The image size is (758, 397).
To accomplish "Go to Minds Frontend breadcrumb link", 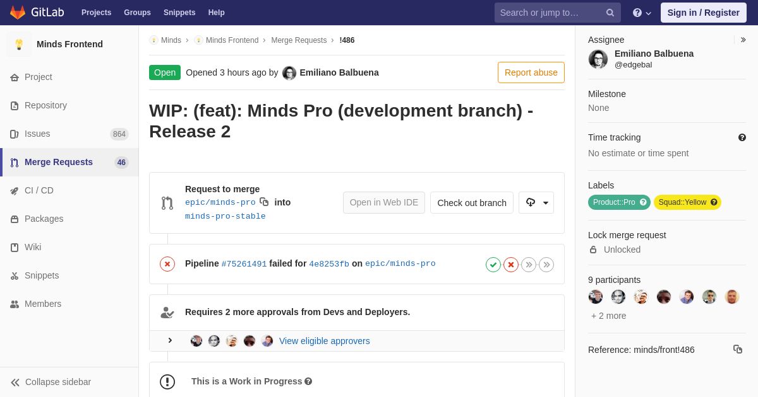I will point(232,40).
